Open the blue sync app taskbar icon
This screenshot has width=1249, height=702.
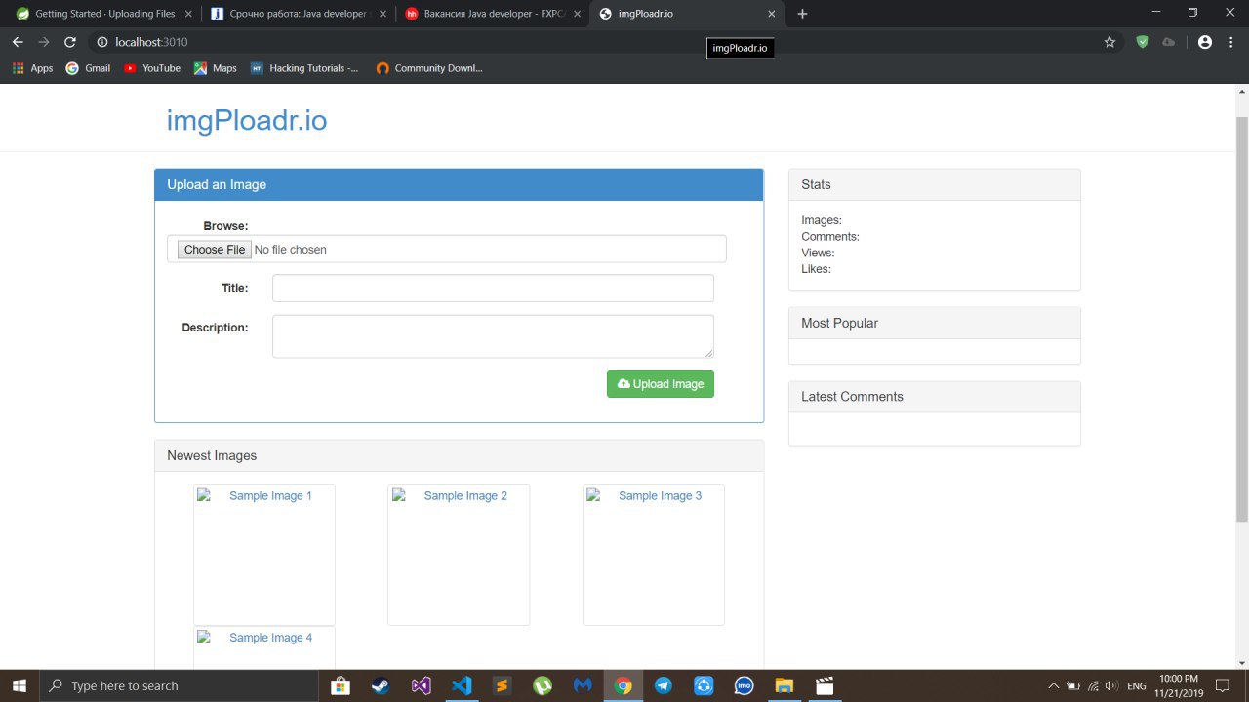704,685
